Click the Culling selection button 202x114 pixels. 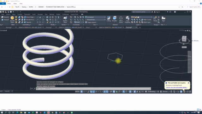[109, 19]
